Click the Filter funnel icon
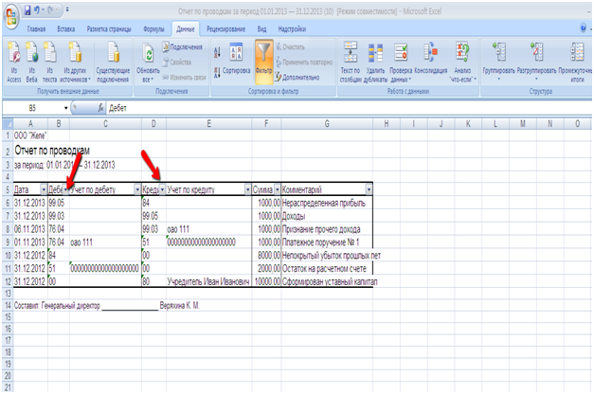The image size is (594, 394). 264,57
